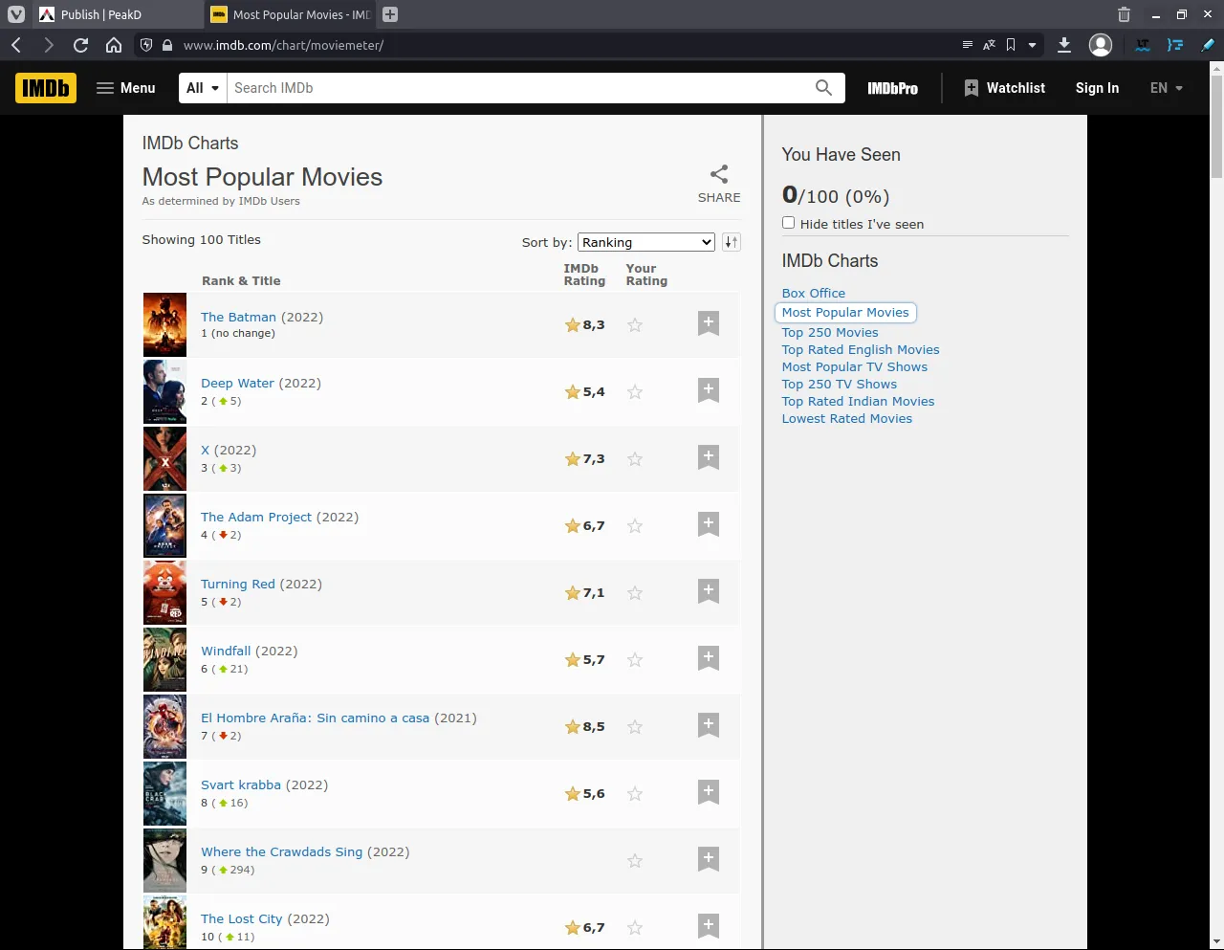1224x950 pixels.
Task: Open Vivaldi menu icon
Action: 16,14
